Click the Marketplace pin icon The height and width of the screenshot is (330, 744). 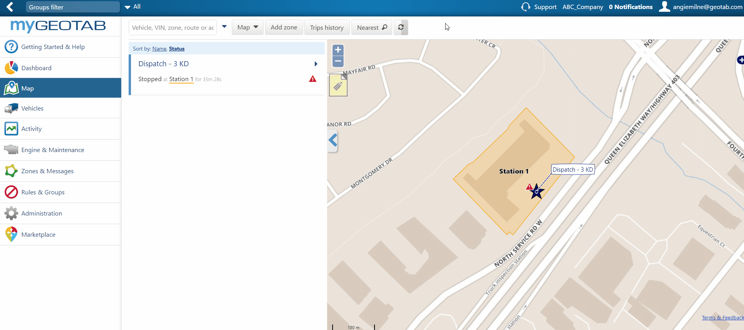coord(11,234)
